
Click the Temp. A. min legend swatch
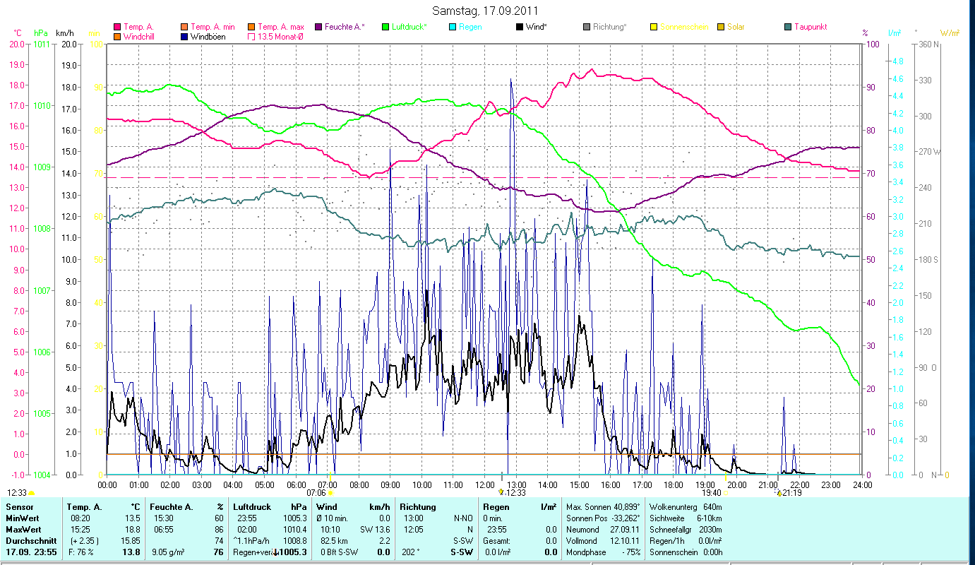[184, 27]
